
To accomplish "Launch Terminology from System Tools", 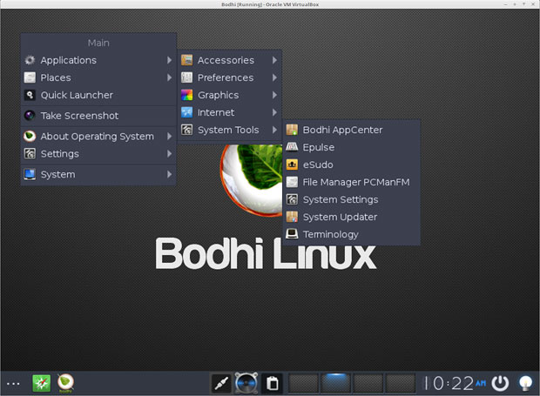I will [351, 234].
